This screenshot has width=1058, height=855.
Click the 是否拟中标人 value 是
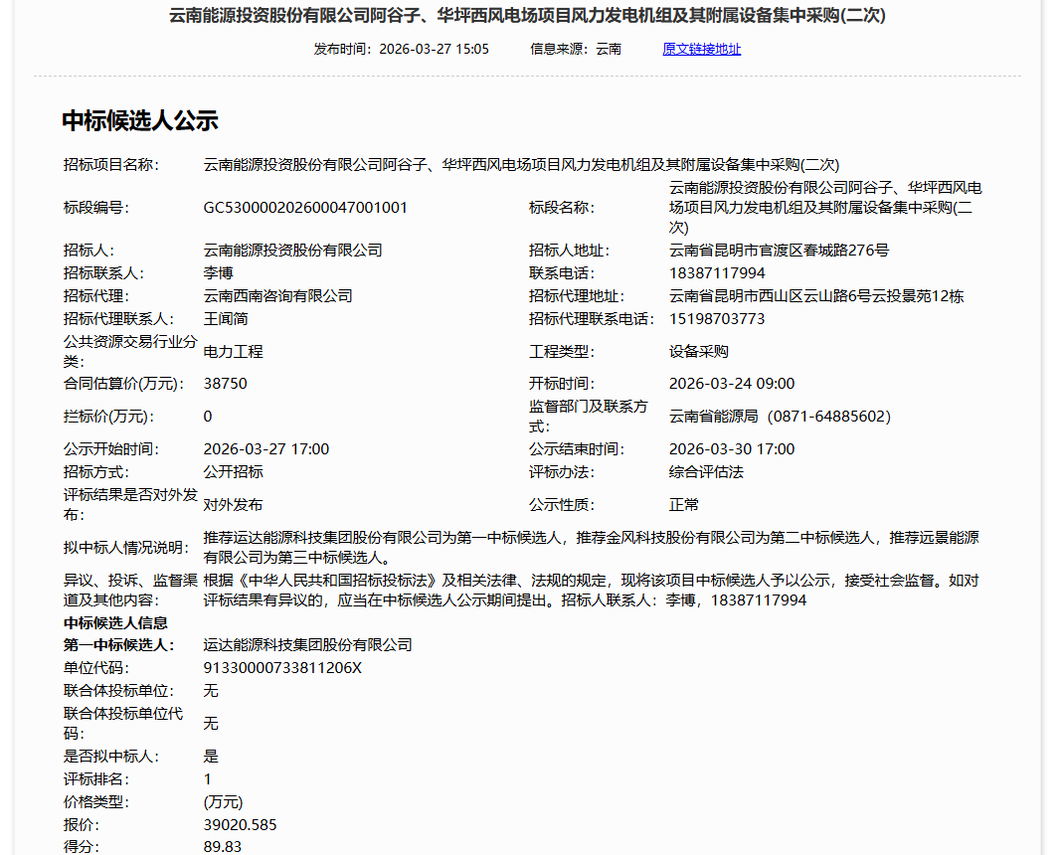[x=211, y=756]
